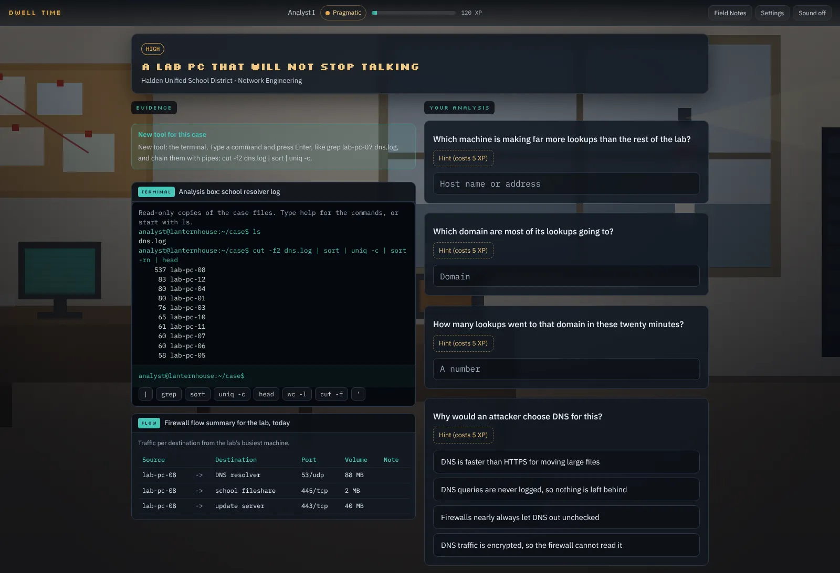Click the 'DNS resolver' destination cell

click(x=238, y=475)
